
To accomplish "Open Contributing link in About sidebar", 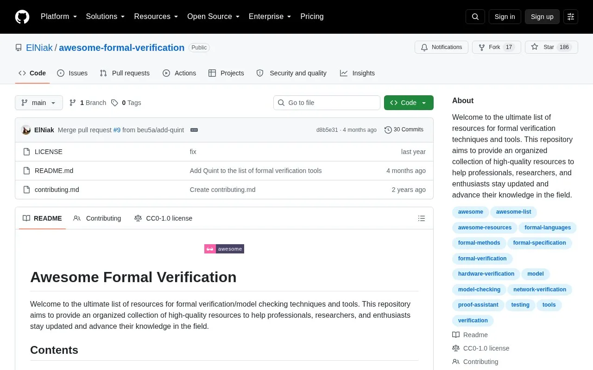I will (475, 362).
